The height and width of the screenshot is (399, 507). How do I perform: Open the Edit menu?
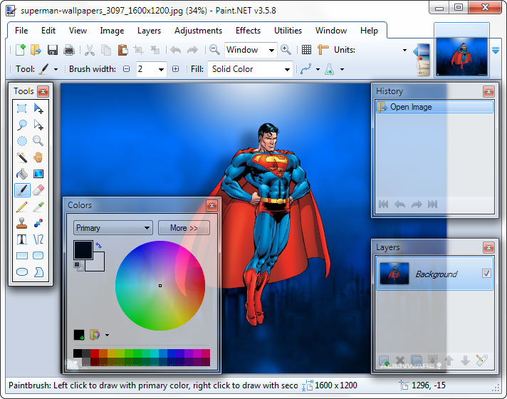[x=48, y=31]
